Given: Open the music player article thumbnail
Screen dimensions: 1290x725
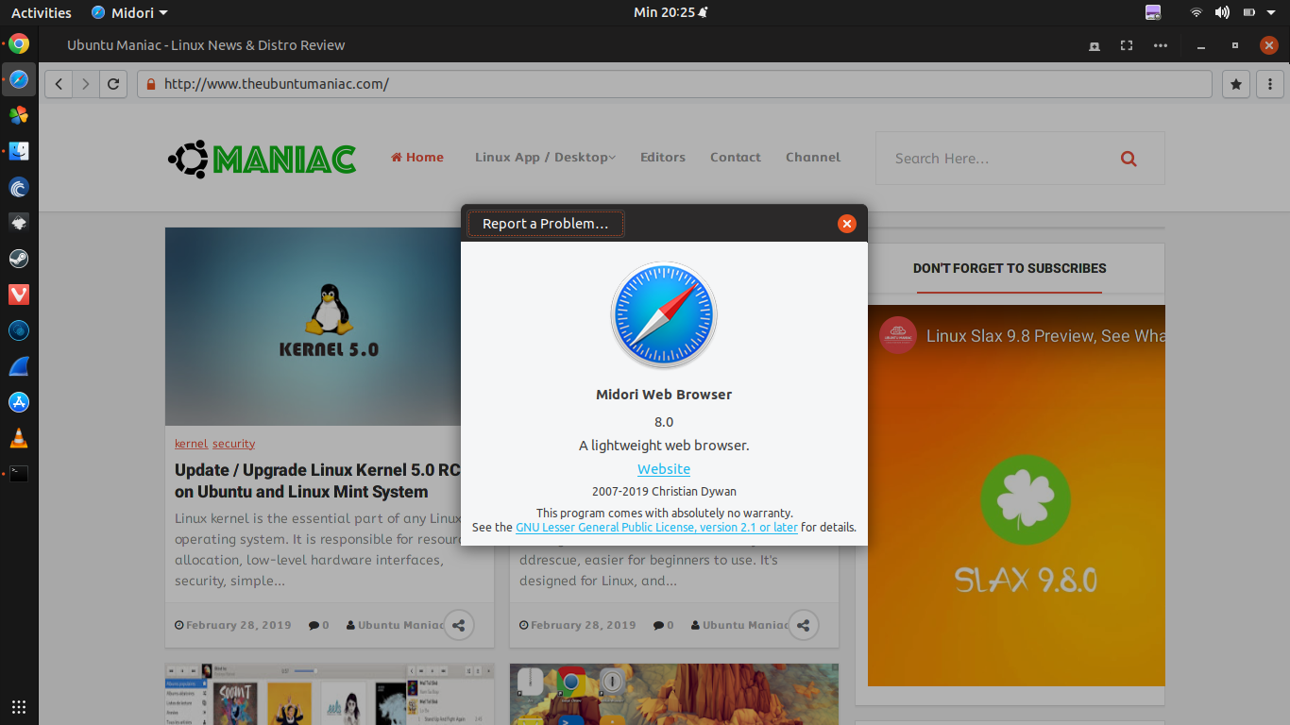Looking at the screenshot, I should pyautogui.click(x=330, y=694).
